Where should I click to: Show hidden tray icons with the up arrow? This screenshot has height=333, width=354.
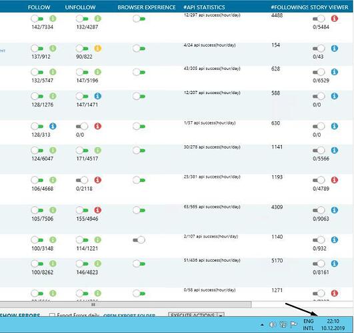coord(262,325)
